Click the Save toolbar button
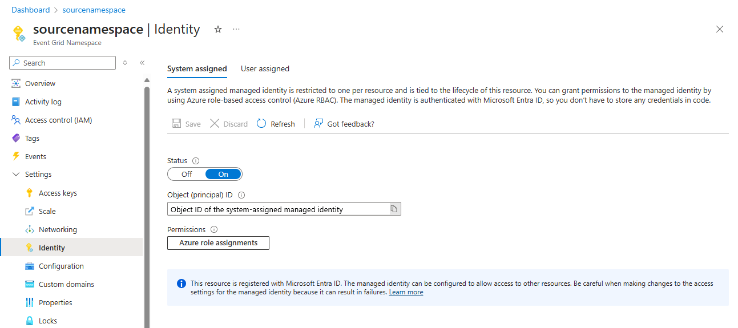738x328 pixels. click(x=186, y=124)
